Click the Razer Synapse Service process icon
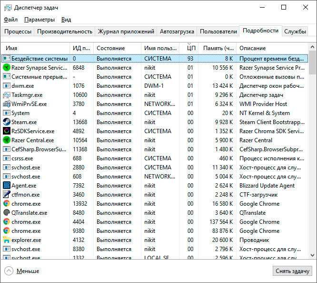 (x=7, y=68)
